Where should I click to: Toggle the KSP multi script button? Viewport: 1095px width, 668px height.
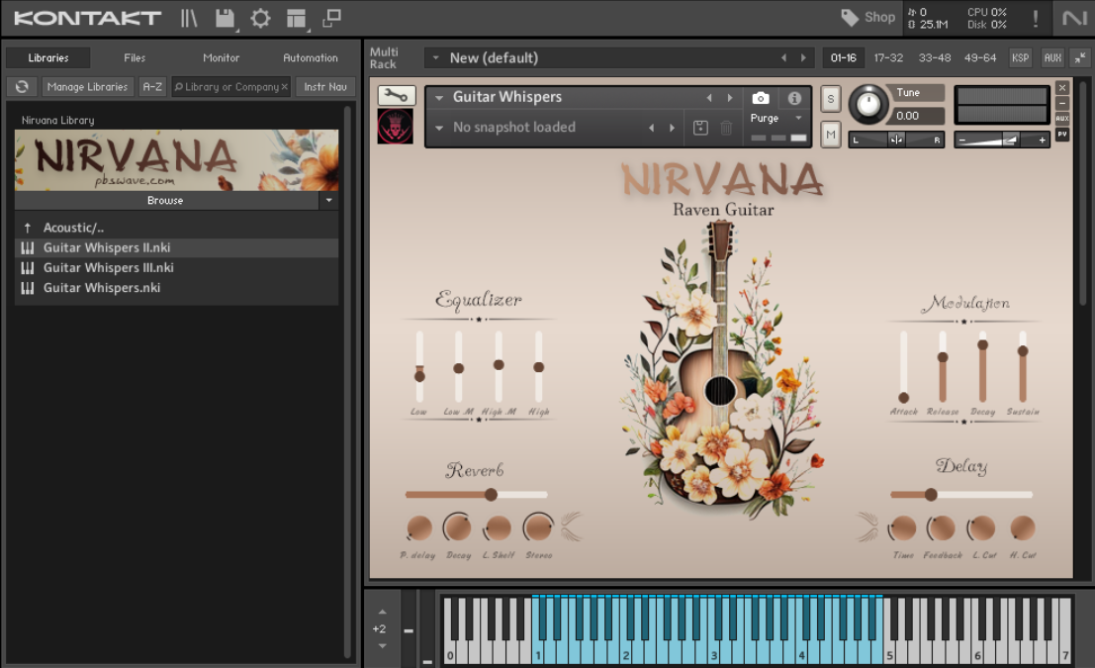pyautogui.click(x=1020, y=58)
